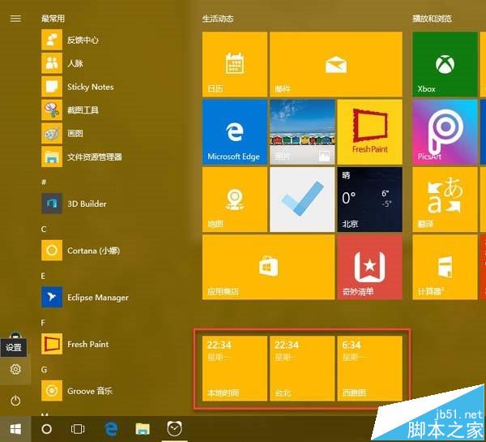Open the 日历 calendar tile
This screenshot has width=486, height=442.
(235, 64)
